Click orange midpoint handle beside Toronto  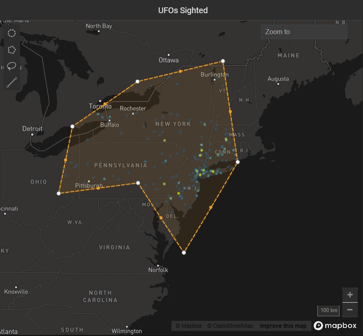point(105,104)
